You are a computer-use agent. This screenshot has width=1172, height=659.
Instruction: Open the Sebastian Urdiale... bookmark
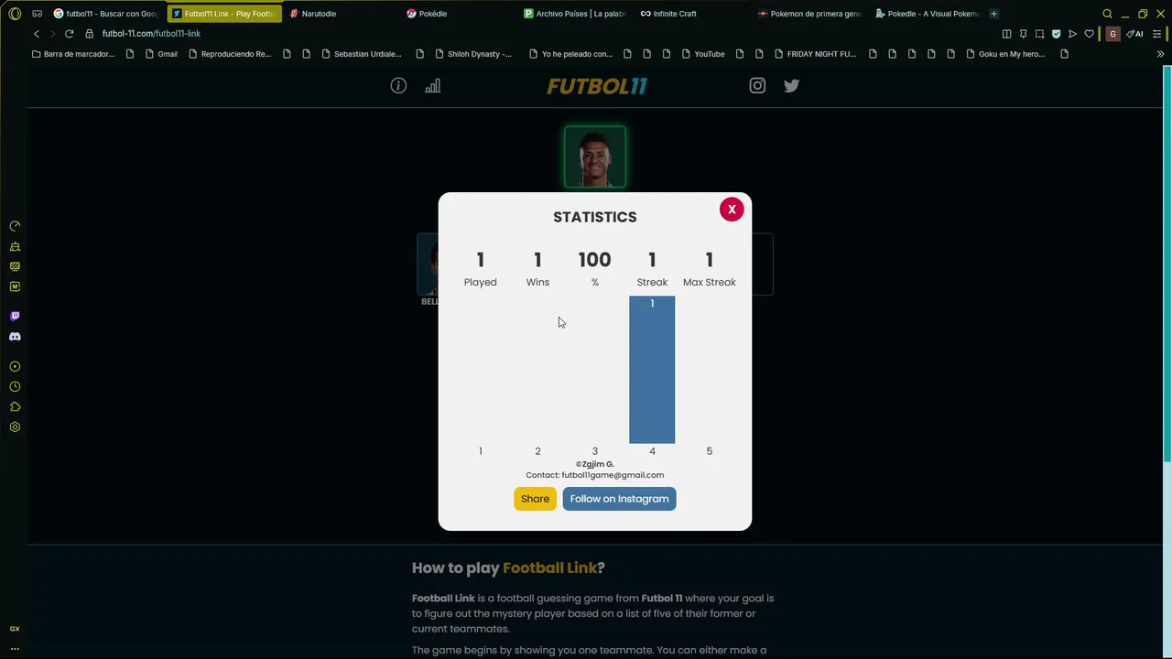tap(362, 54)
